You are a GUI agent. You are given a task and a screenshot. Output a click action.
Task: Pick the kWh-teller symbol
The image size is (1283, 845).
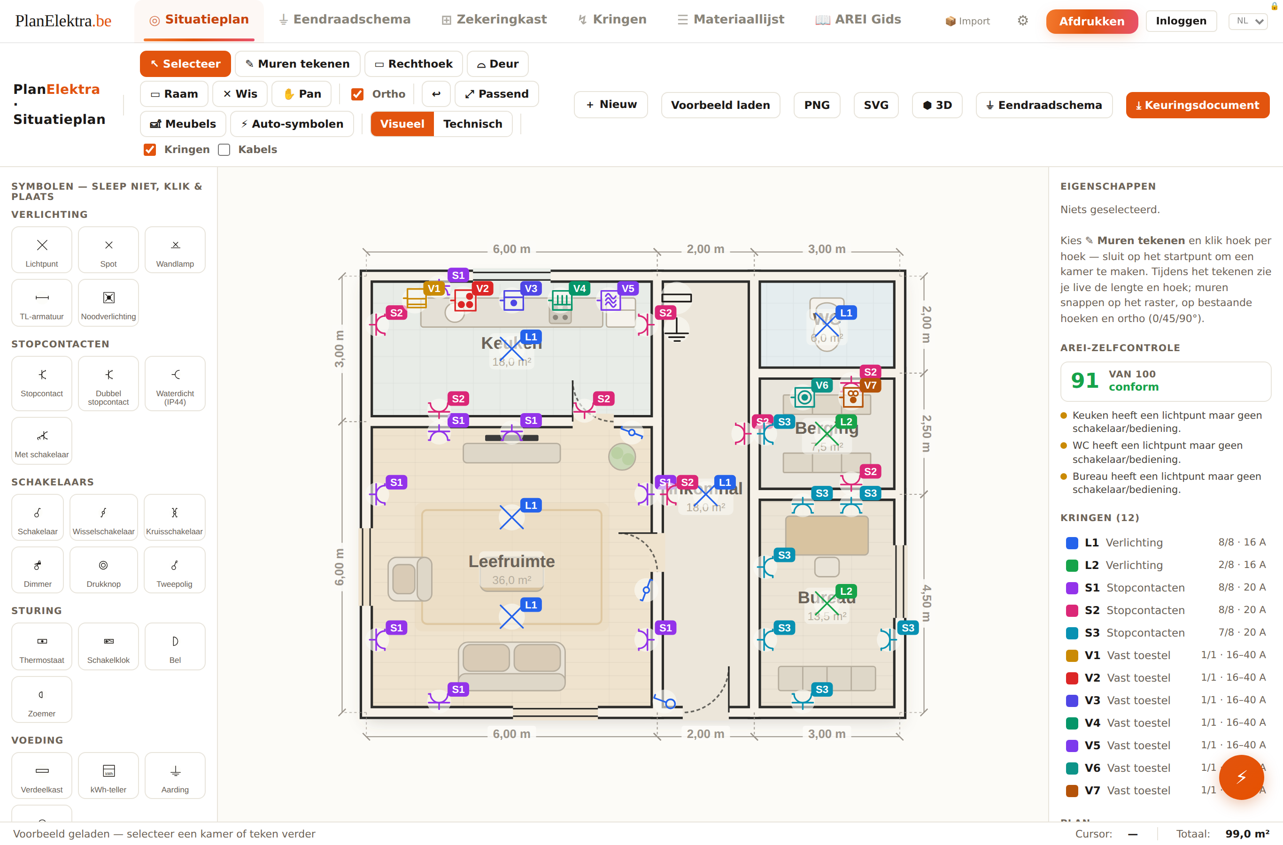point(108,776)
